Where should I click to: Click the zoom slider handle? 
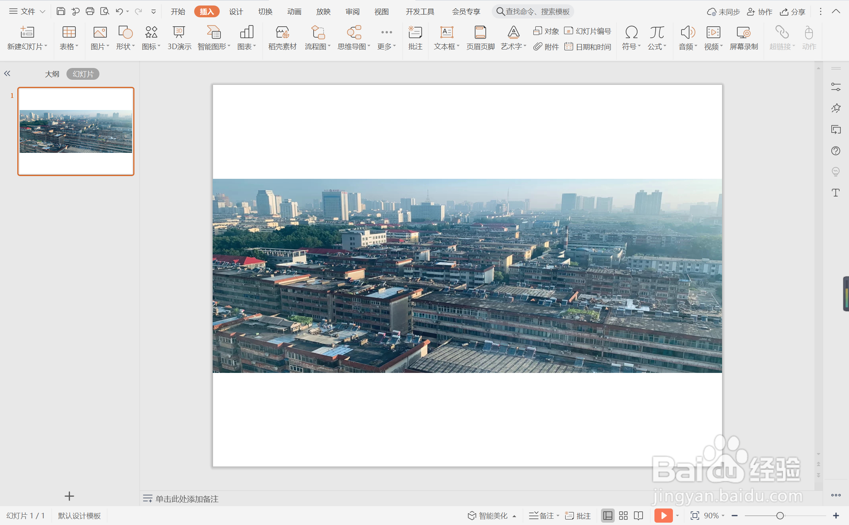[780, 516]
